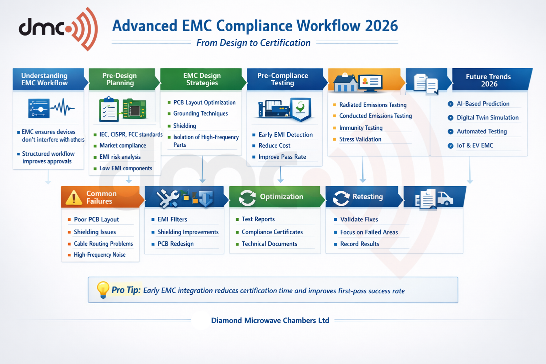
Task: Click the Diamond Microwave Chambers Ltd link
Action: 270,320
